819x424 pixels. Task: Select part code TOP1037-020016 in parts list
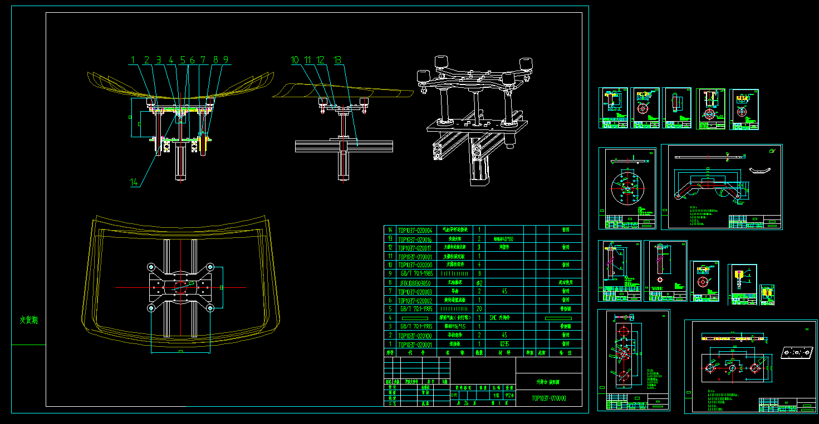[415, 238]
